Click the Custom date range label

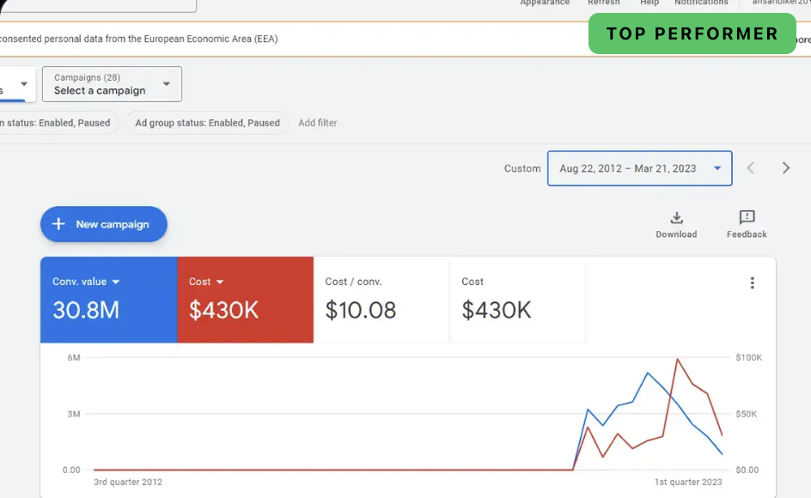click(522, 168)
